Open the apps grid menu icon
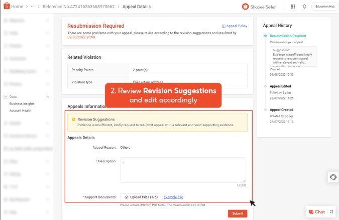Screen dimensions: 339x220 [293, 7]
